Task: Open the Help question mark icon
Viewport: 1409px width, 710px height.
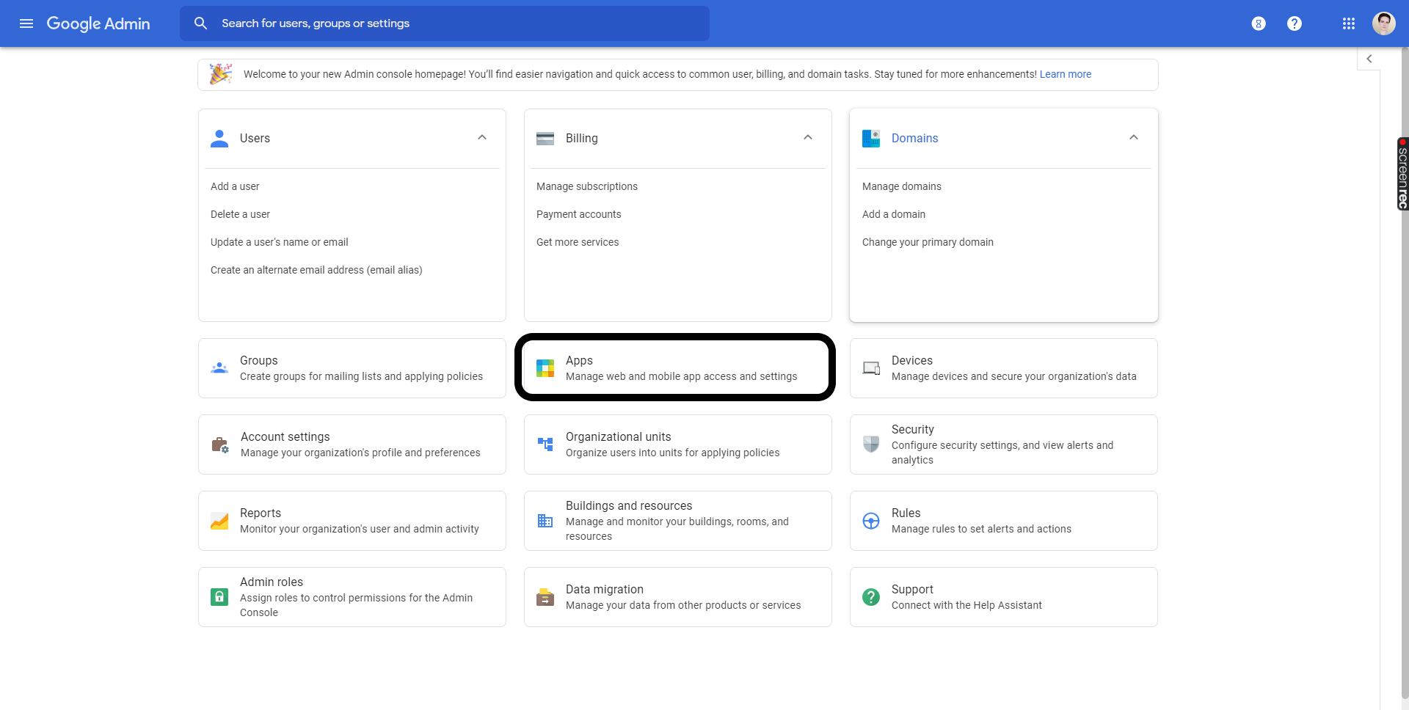Action: [x=1295, y=23]
